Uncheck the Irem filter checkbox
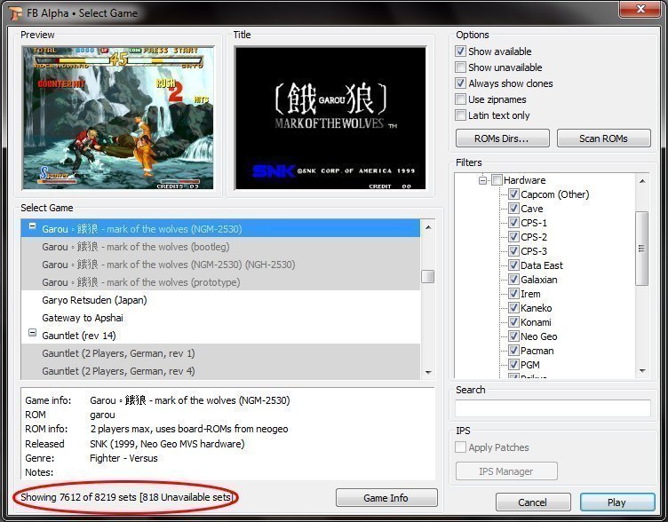 point(513,294)
